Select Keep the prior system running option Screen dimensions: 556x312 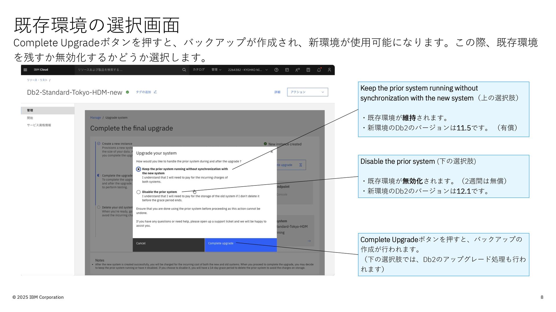tap(138, 169)
